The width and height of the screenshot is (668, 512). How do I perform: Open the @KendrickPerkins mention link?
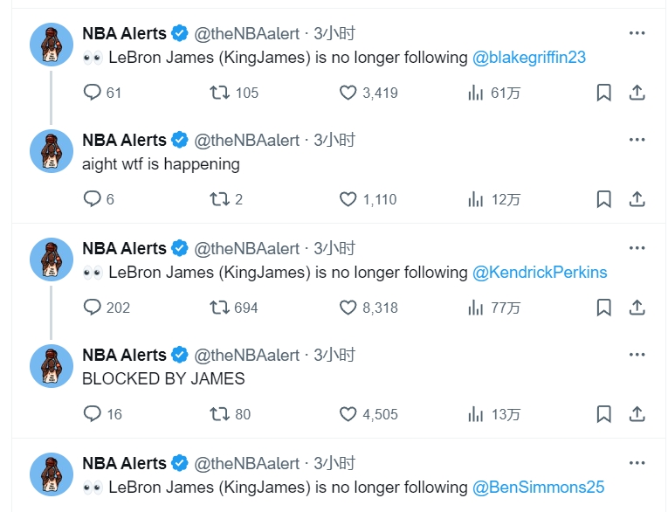click(539, 273)
